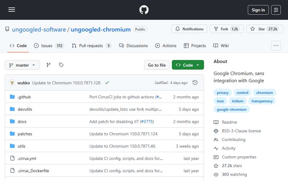Open the folder icon beside devutils
This screenshot has height=180, width=288.
tap(12, 109)
